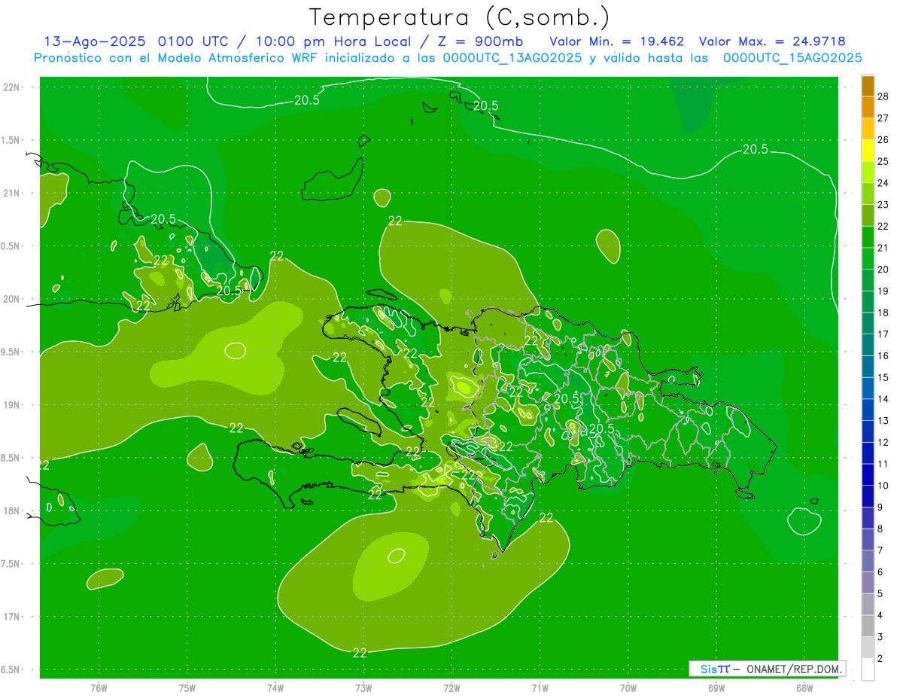Click the '75W' longitude axis label

(187, 688)
